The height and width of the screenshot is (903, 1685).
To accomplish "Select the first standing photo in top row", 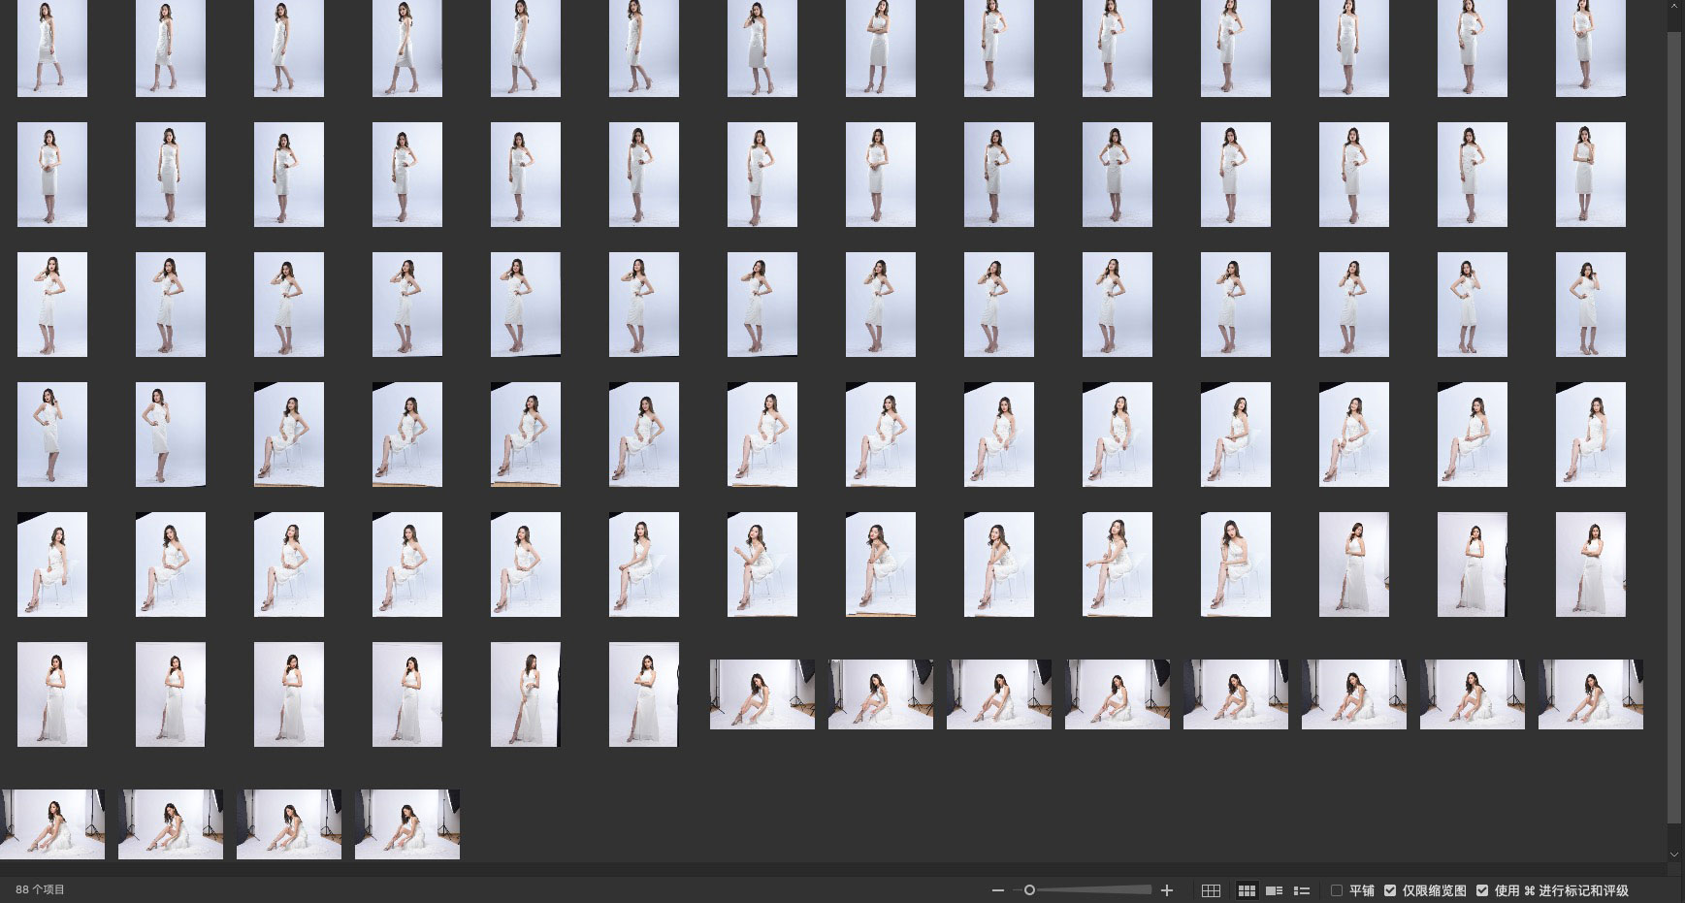I will click(x=52, y=48).
